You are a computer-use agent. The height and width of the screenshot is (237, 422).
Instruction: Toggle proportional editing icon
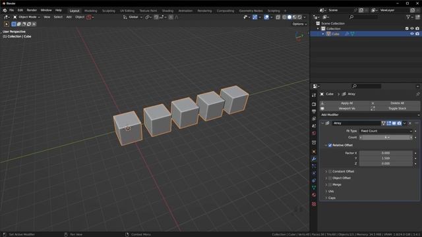point(171,17)
